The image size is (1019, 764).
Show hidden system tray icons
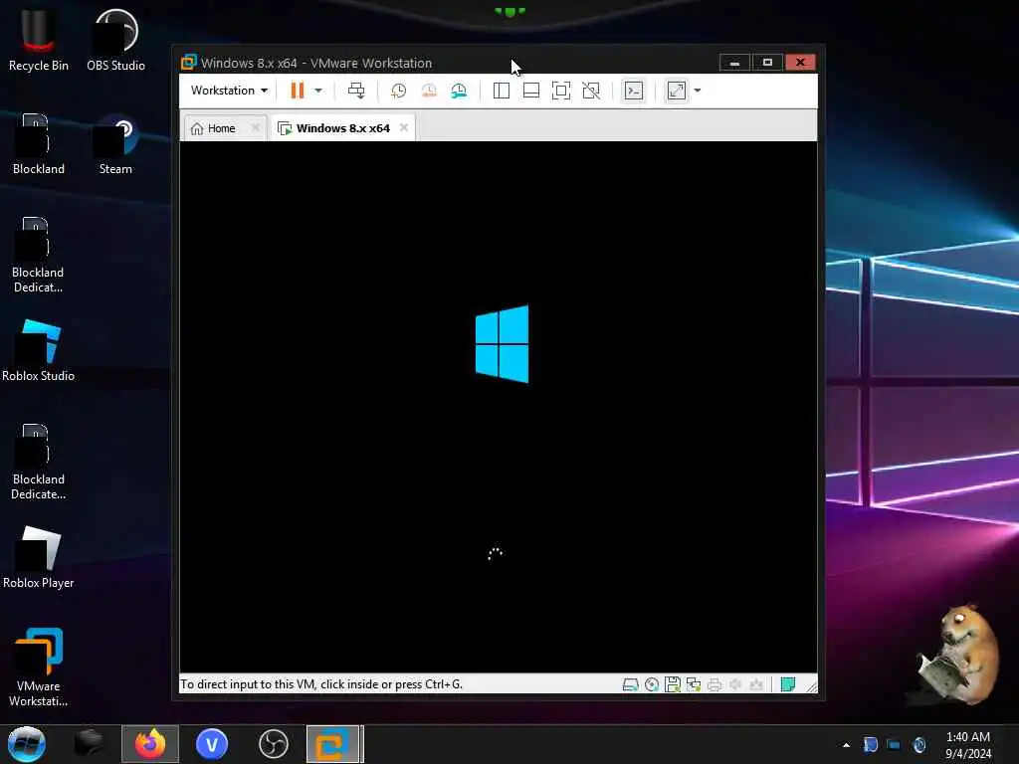(x=846, y=744)
